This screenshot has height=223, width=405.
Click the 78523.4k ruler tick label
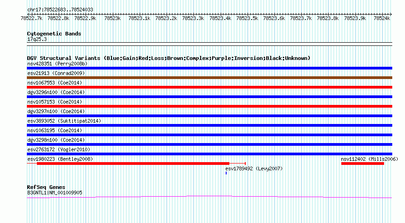click(220, 18)
